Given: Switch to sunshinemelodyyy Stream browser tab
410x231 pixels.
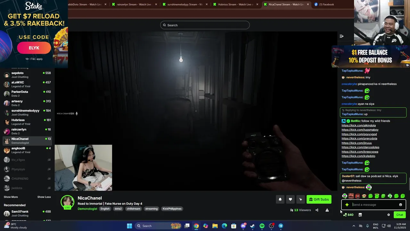Looking at the screenshot, I should (185, 4).
